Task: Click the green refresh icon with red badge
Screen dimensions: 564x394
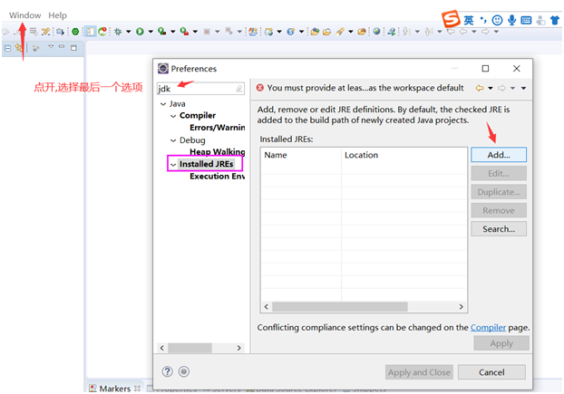Action: point(102,32)
